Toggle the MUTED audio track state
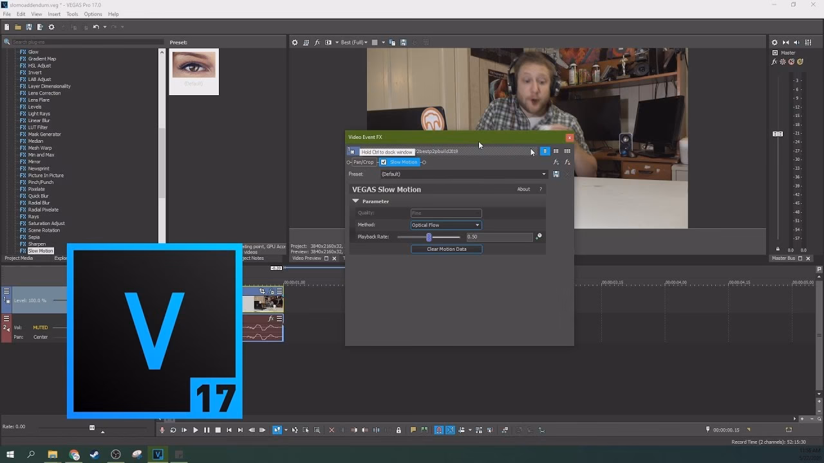 41,327
